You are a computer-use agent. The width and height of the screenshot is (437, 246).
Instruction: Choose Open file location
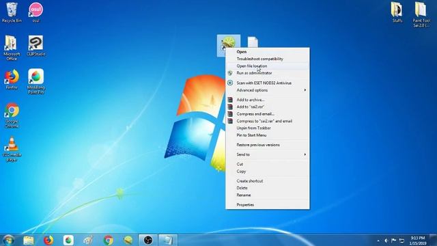pyautogui.click(x=268, y=66)
